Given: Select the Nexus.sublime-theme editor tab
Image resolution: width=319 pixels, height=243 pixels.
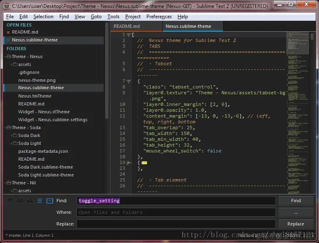Looking at the screenshot, I should click(x=192, y=26).
